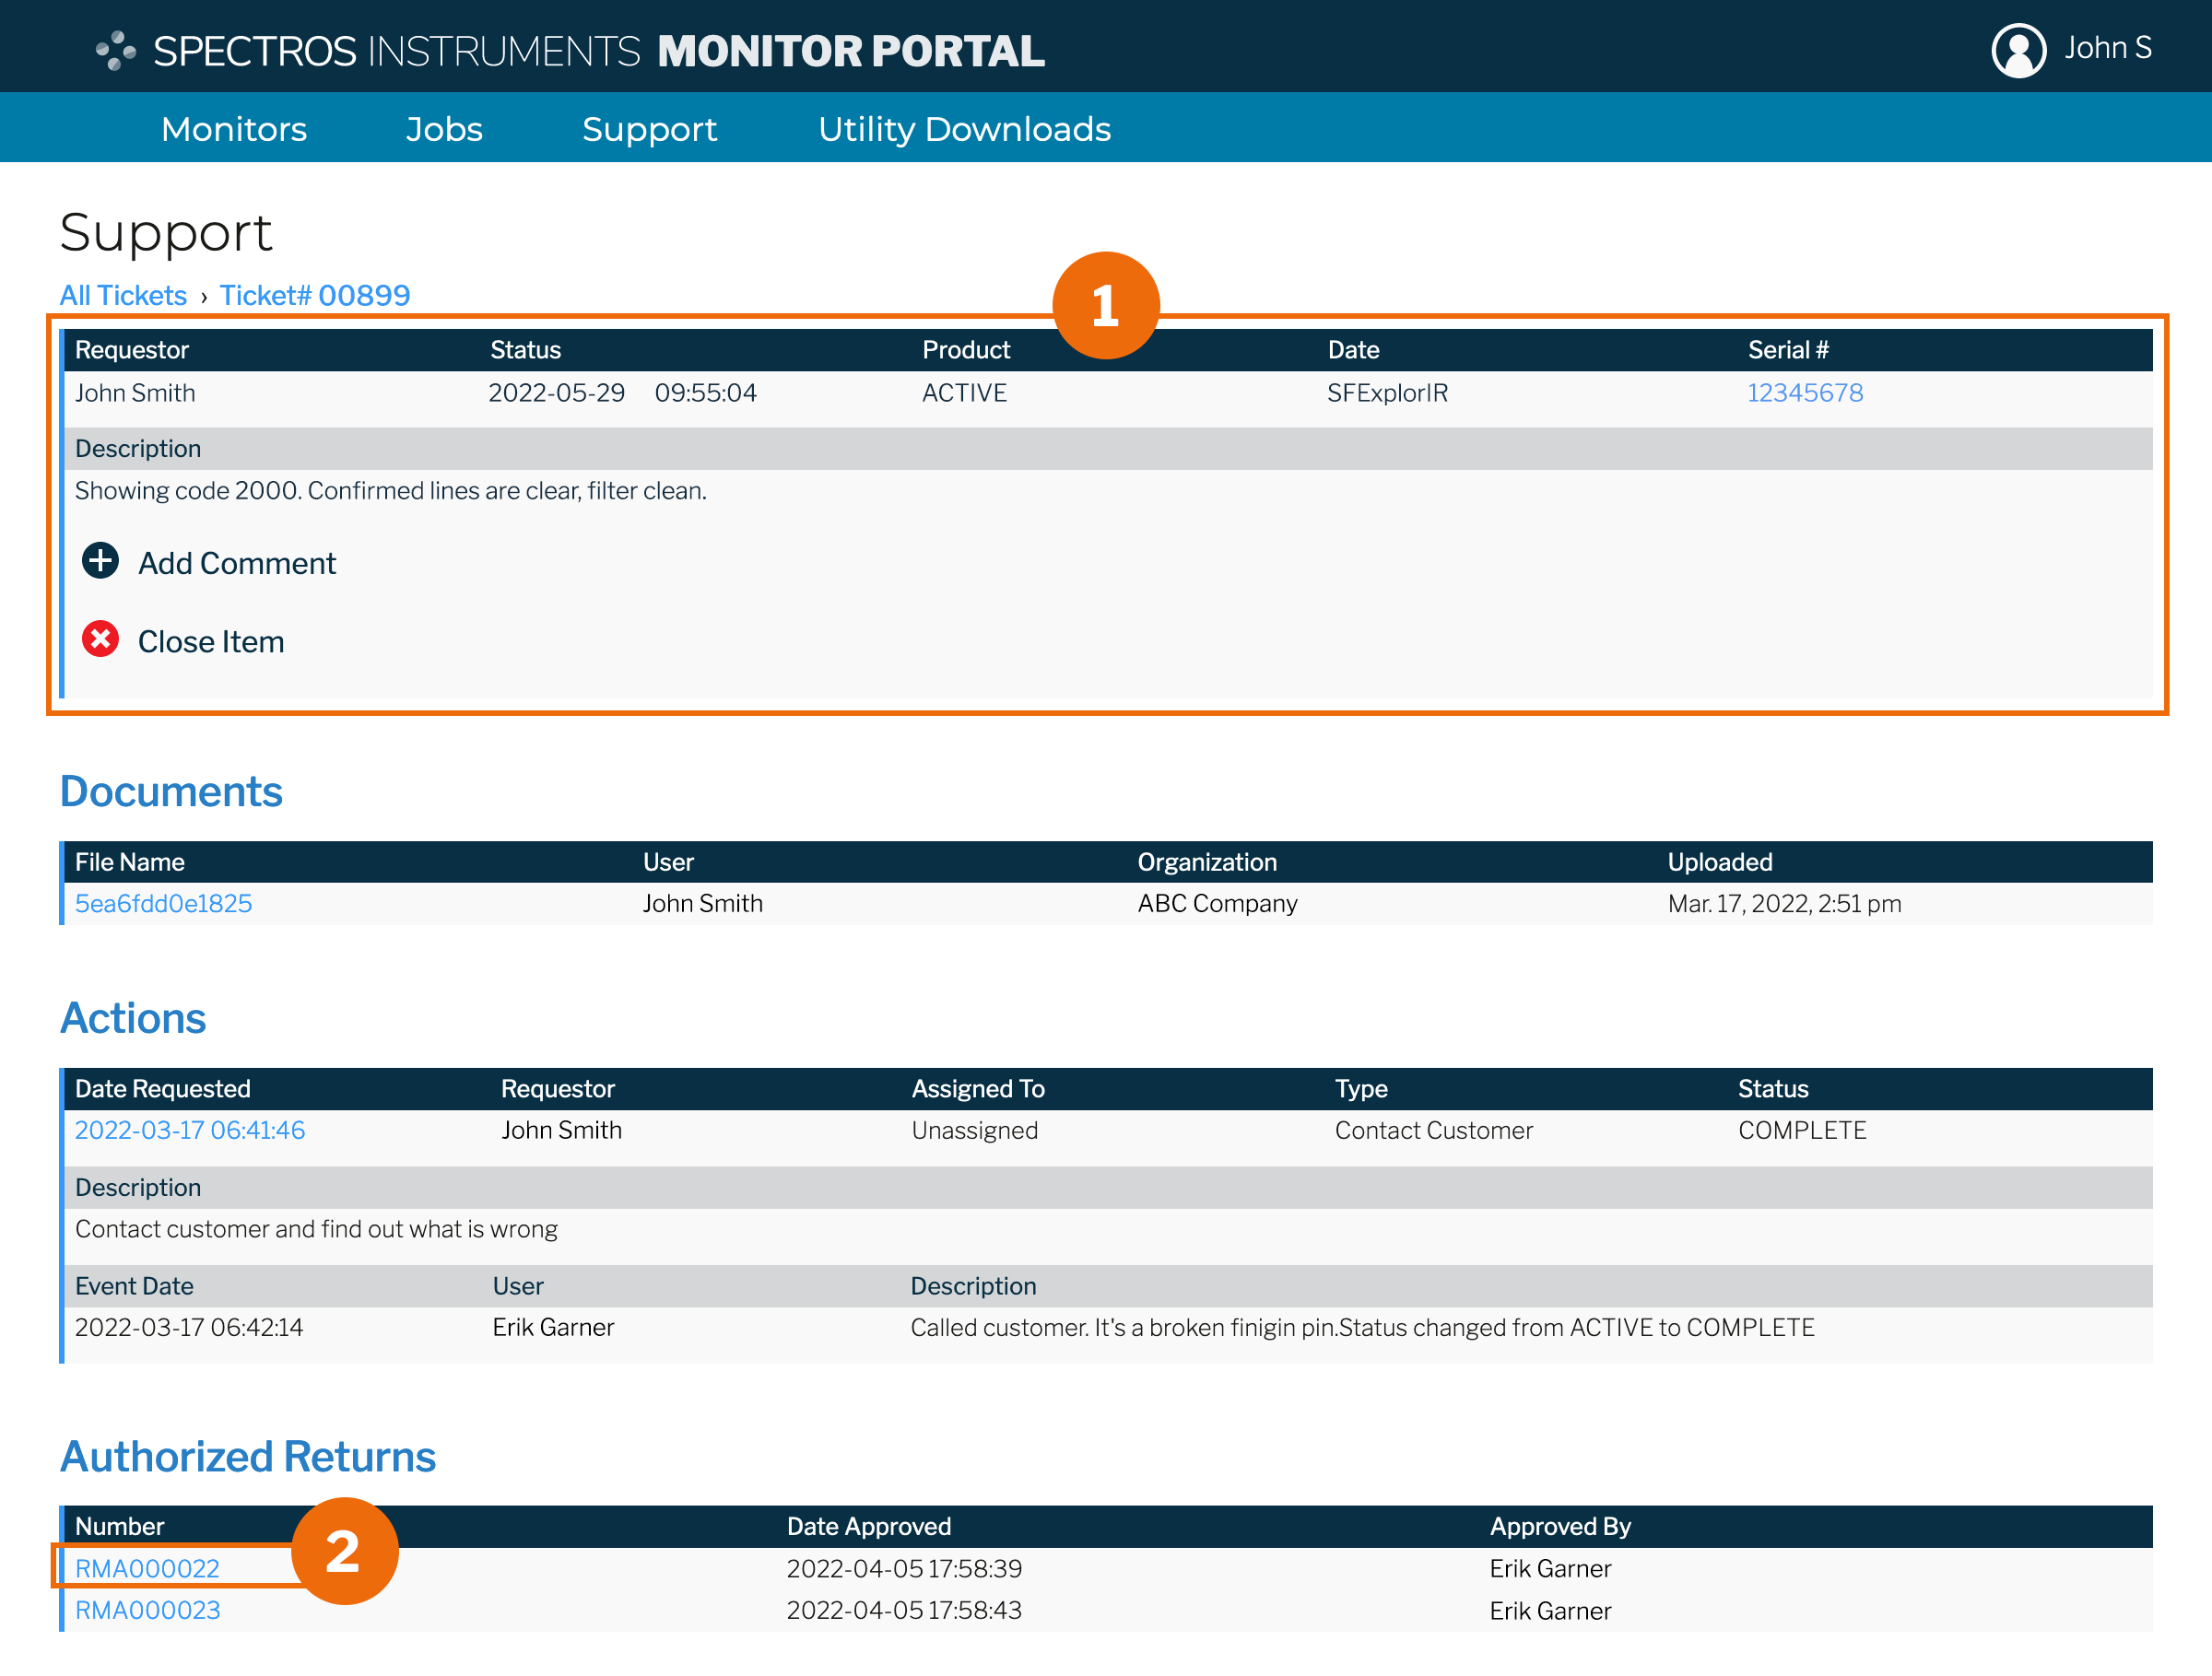Click the Authorized Returns heading
The width and height of the screenshot is (2212, 1676).
click(248, 1456)
